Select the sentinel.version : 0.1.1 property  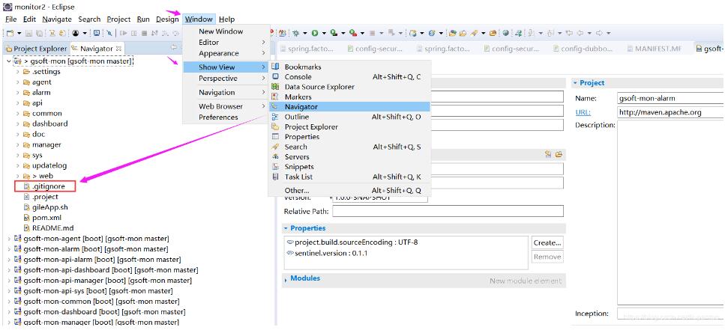point(328,254)
